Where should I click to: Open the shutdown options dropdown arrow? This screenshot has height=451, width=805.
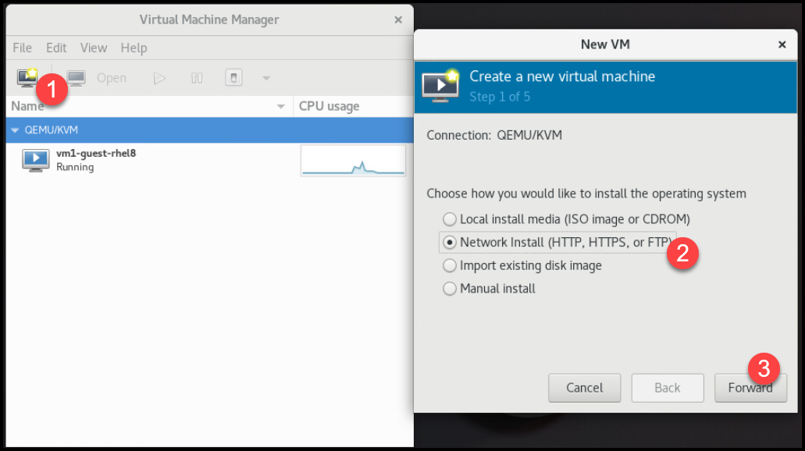(266, 78)
